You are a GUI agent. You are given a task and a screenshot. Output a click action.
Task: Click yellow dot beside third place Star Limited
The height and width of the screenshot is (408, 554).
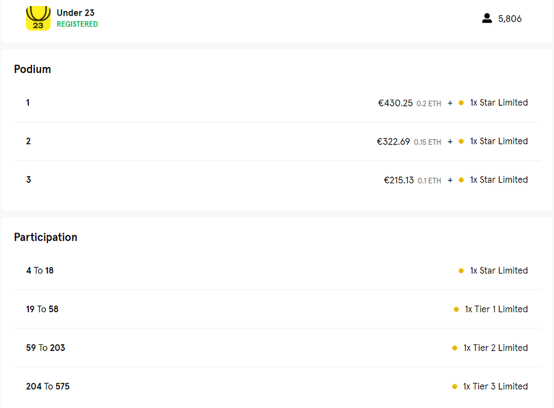pyautogui.click(x=461, y=180)
